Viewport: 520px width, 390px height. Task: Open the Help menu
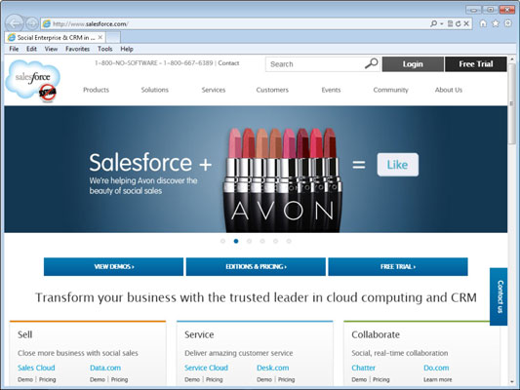(127, 49)
